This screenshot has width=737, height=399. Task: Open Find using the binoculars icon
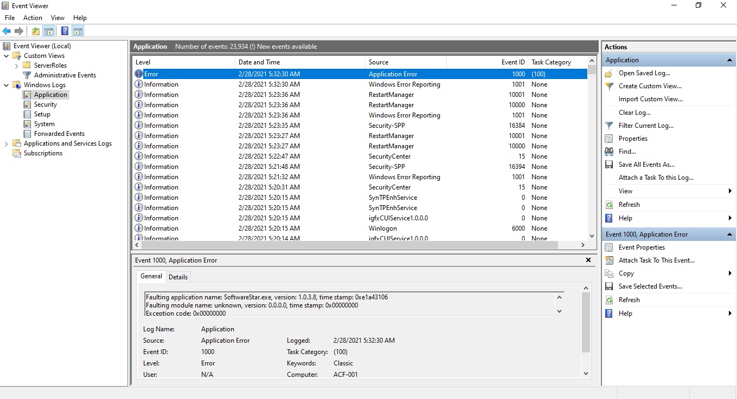pos(610,151)
